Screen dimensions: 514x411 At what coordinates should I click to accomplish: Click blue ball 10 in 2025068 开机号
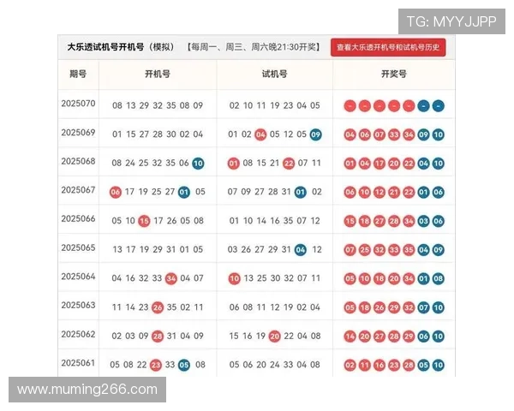click(x=198, y=164)
